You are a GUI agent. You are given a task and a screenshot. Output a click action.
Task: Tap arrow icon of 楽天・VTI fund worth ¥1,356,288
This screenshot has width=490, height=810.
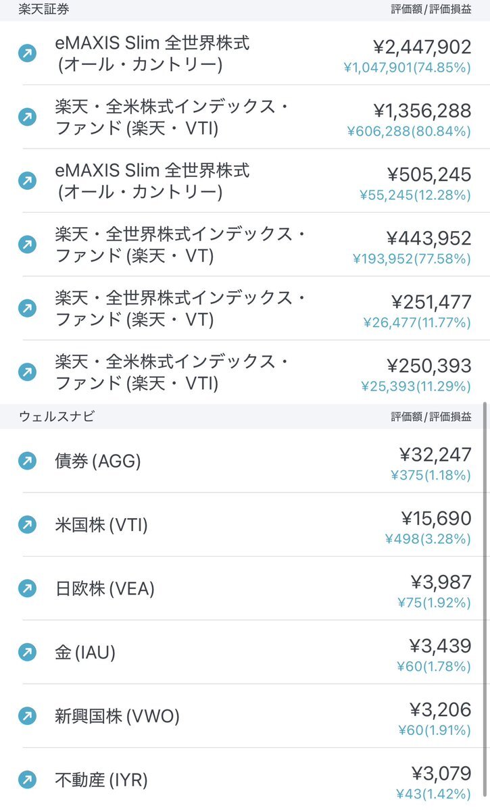[x=28, y=117]
